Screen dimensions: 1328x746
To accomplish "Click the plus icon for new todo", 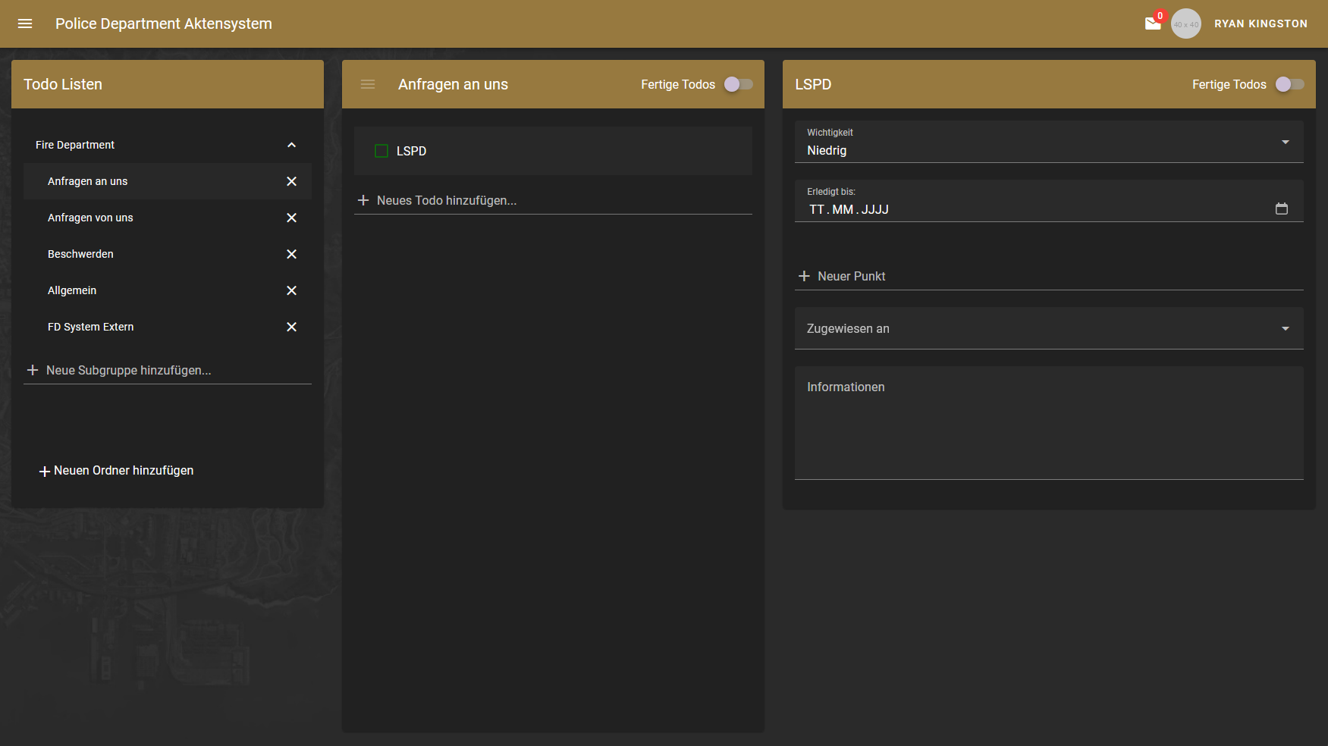I will [x=363, y=200].
